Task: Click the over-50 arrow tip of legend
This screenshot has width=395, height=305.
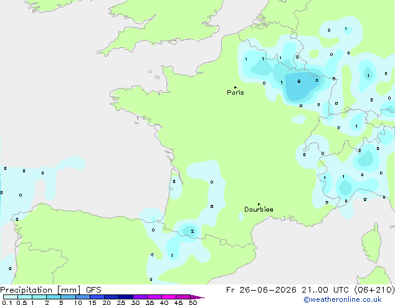Action: 197,297
